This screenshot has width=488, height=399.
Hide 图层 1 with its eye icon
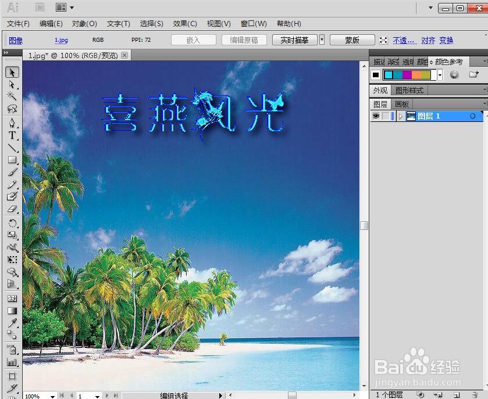(x=376, y=116)
